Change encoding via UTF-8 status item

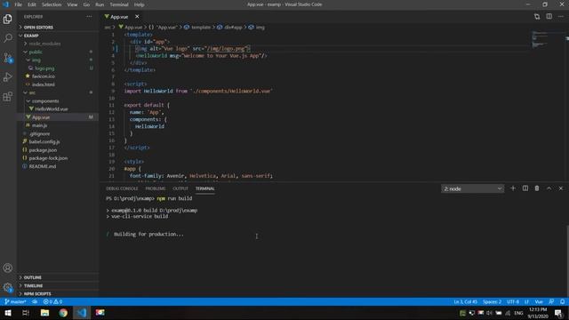click(513, 302)
